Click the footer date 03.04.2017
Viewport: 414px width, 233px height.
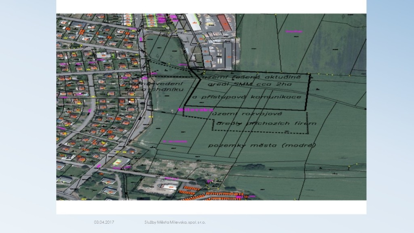104,222
